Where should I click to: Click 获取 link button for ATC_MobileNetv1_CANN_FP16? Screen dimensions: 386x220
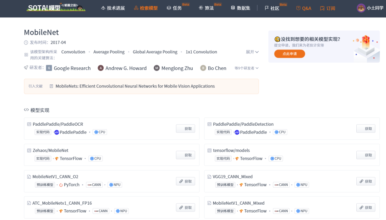(185, 208)
